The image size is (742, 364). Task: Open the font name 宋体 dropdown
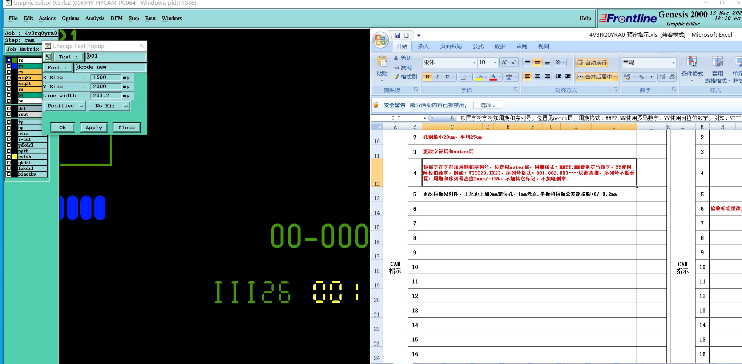tap(474, 63)
